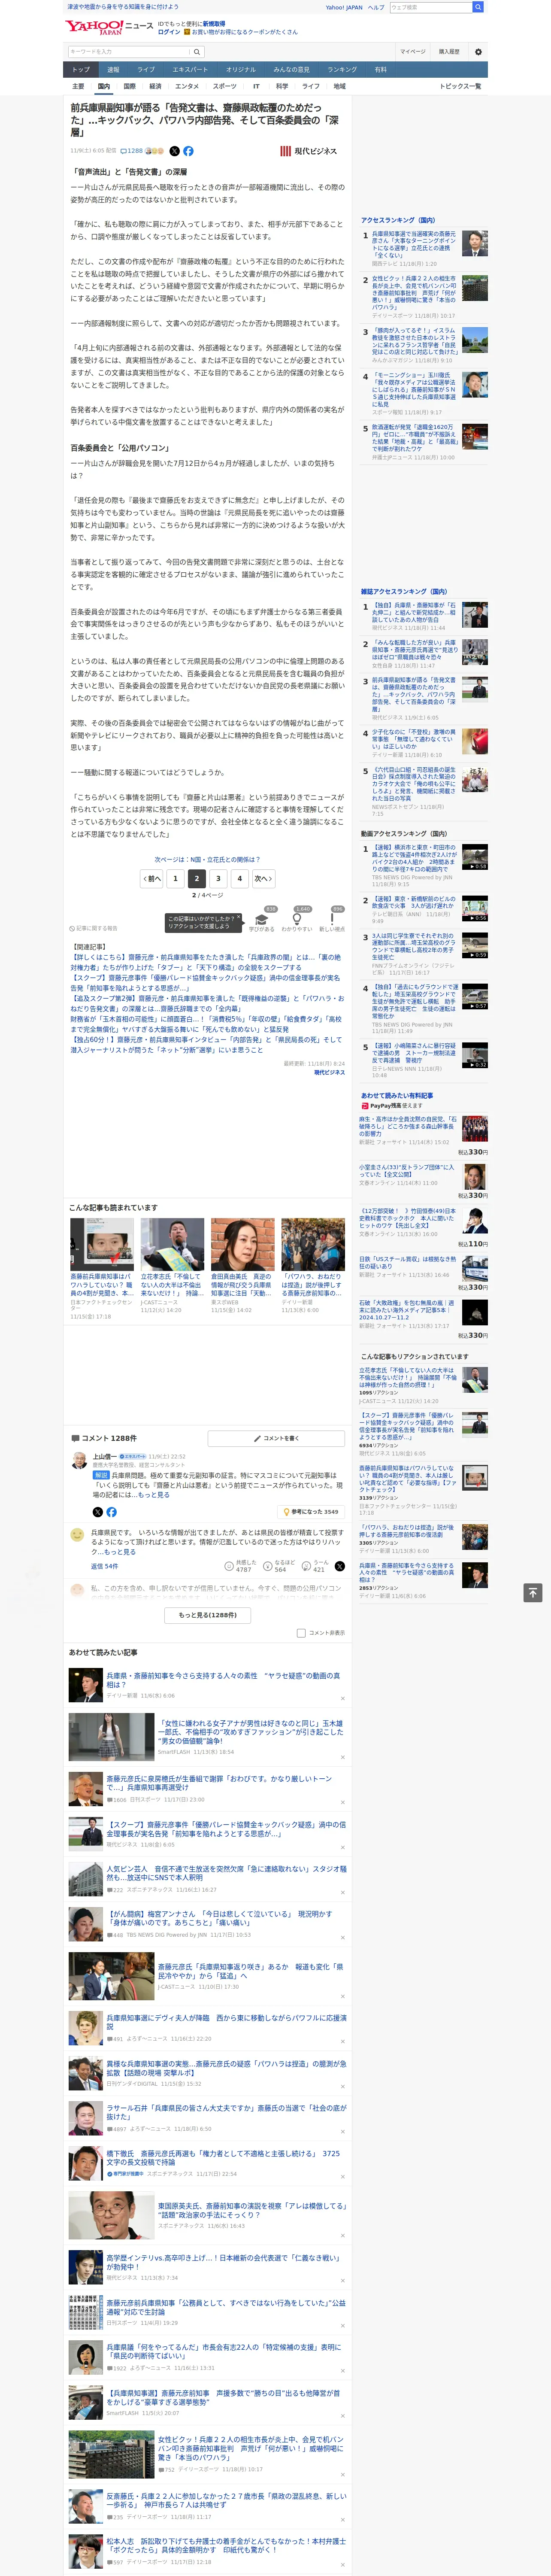Go to page 1 of the article
The height and width of the screenshot is (2576, 551).
click(x=175, y=878)
